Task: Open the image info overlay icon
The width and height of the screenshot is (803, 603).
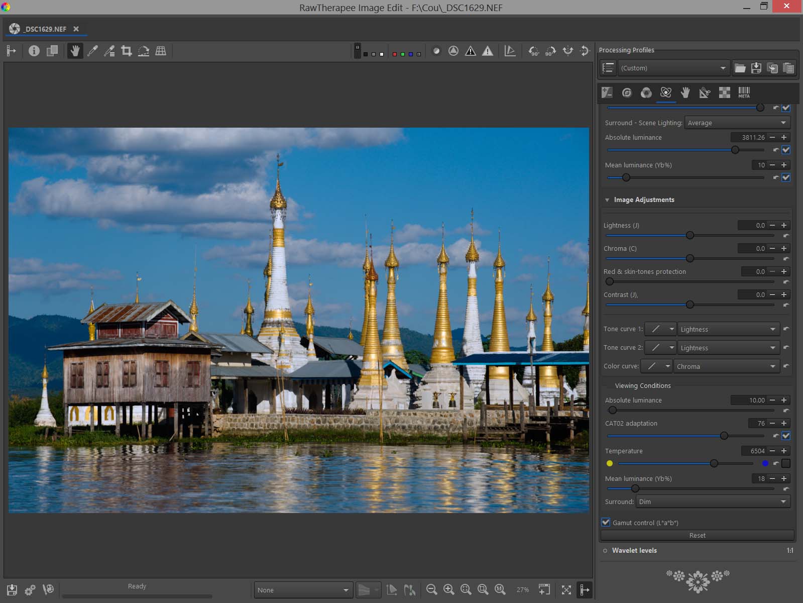Action: (34, 51)
